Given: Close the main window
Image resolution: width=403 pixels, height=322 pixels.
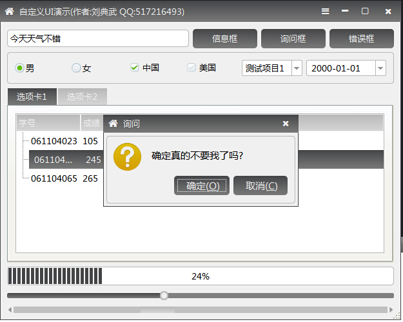Looking at the screenshot, I should [388, 12].
